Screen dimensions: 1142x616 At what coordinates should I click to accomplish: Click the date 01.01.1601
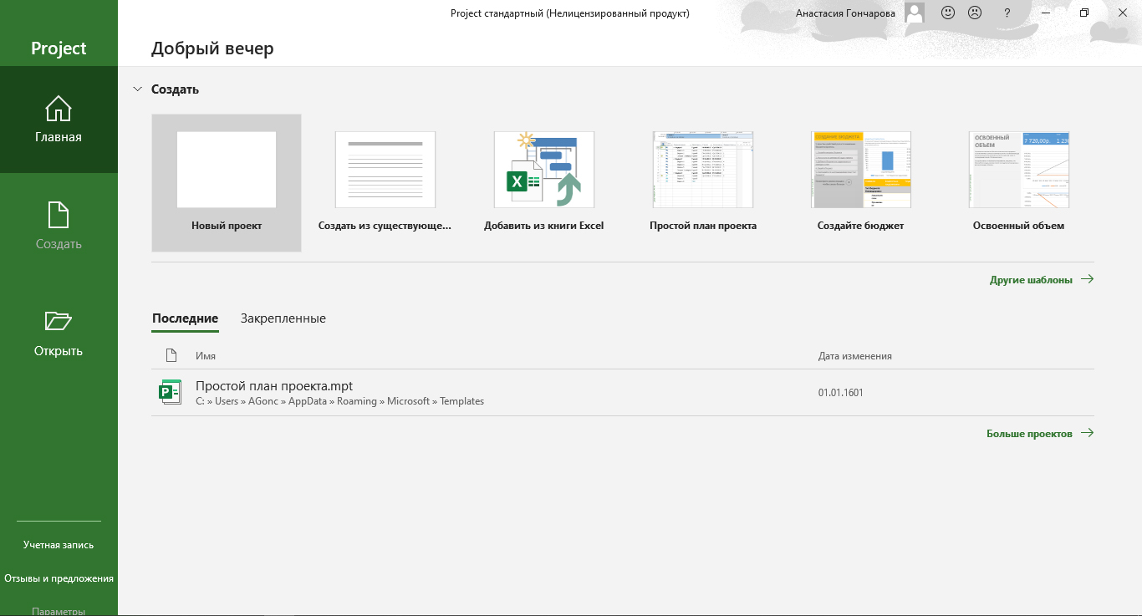pos(841,392)
